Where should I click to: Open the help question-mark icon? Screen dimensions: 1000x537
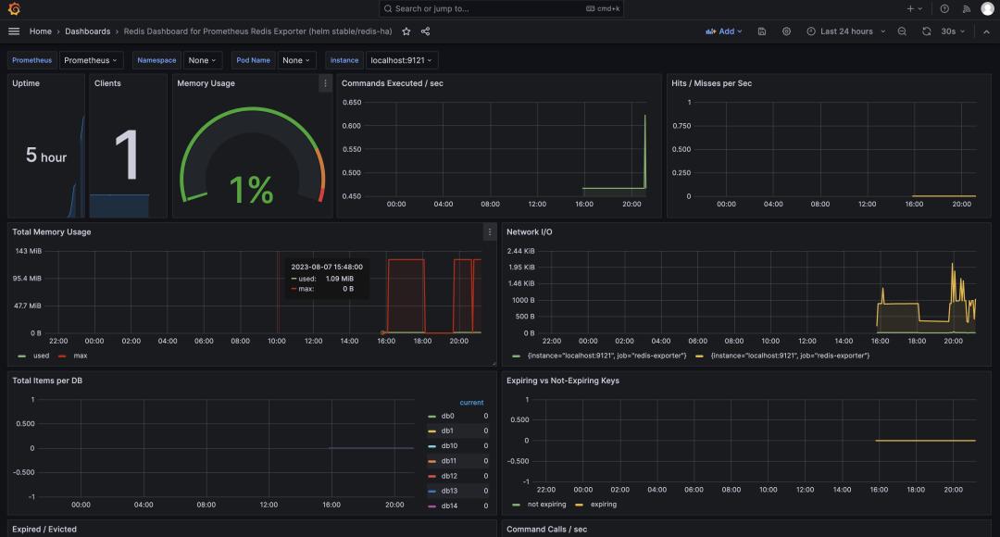(x=944, y=9)
